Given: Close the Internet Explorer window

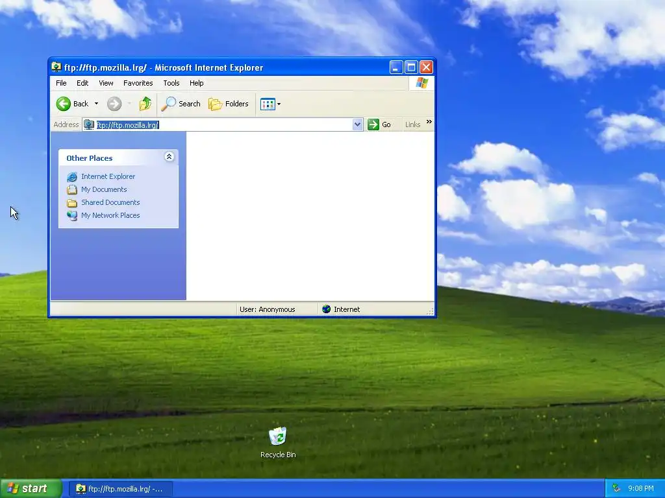Looking at the screenshot, I should [426, 67].
